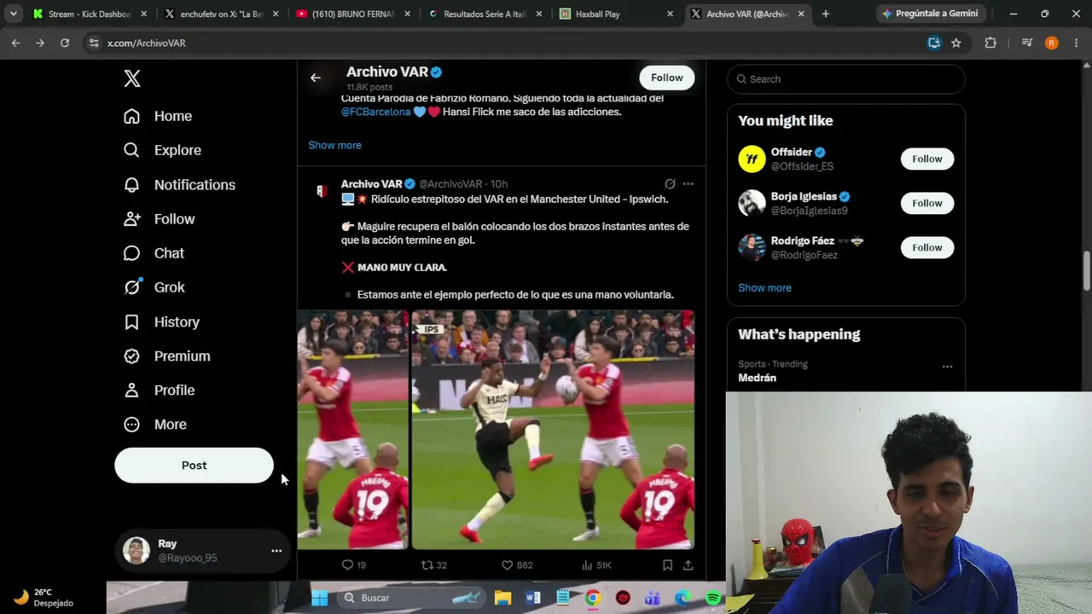This screenshot has height=614, width=1092.
Task: Open account options for Ray
Action: [x=276, y=551]
